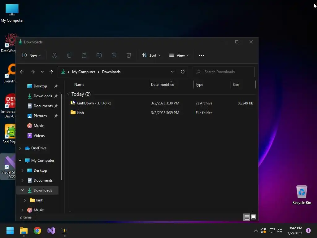Go back with the left arrow
Viewport: 317px width, 238px height.
(22, 72)
